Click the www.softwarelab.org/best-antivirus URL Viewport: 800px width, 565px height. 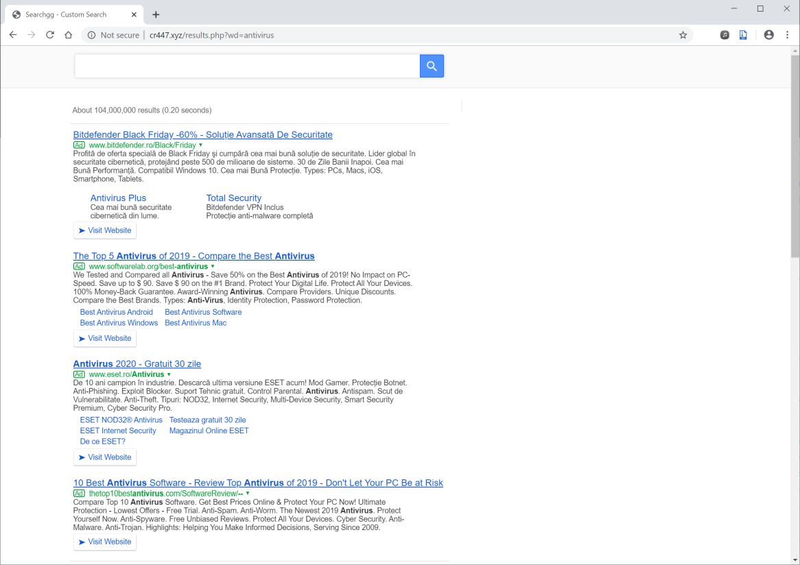148,267
